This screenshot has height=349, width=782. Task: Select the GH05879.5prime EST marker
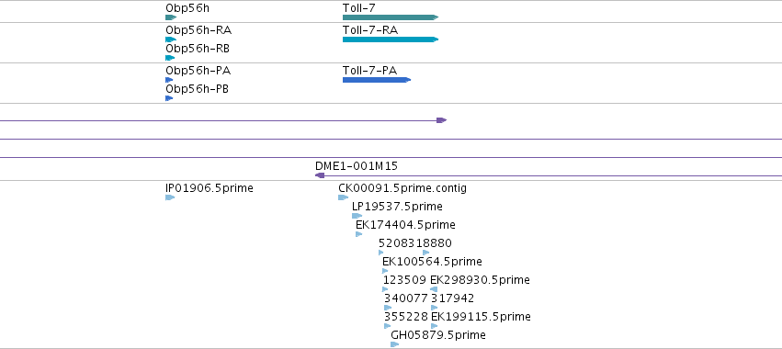tap(395, 344)
